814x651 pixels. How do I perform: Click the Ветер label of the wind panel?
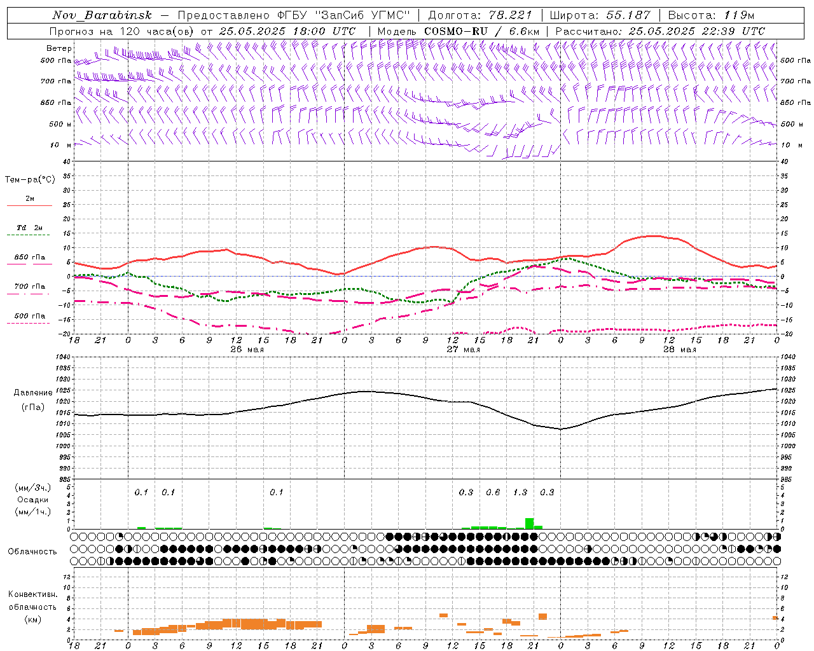tap(59, 48)
